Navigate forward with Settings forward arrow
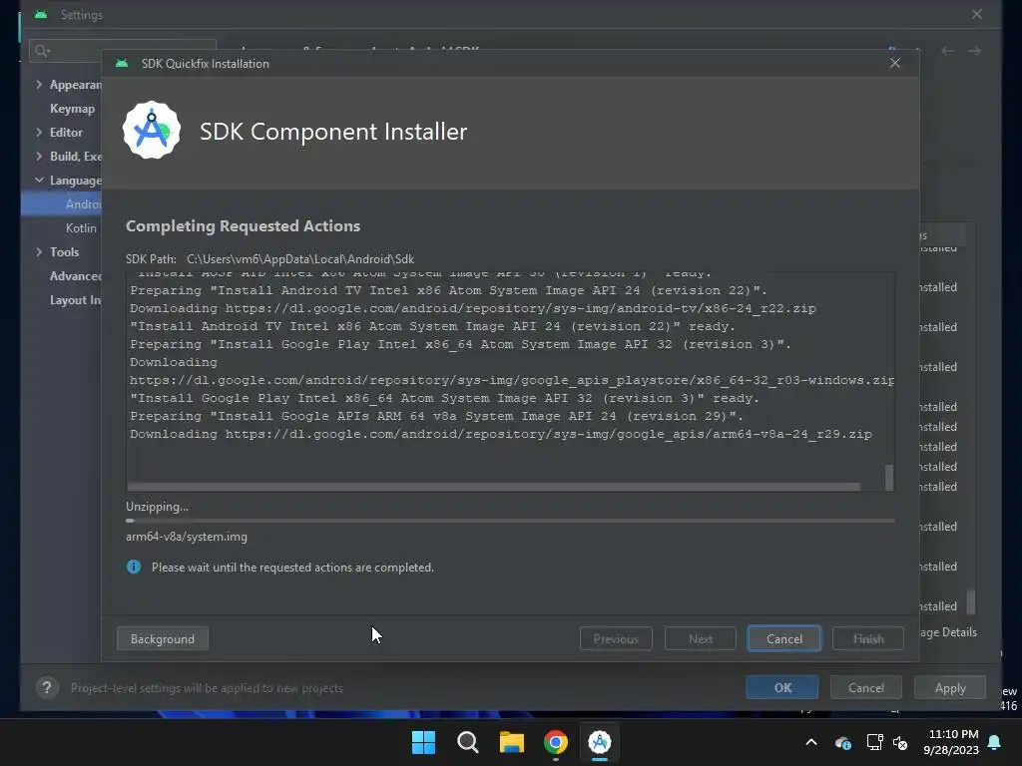Viewport: 1022px width, 766px height. (974, 51)
